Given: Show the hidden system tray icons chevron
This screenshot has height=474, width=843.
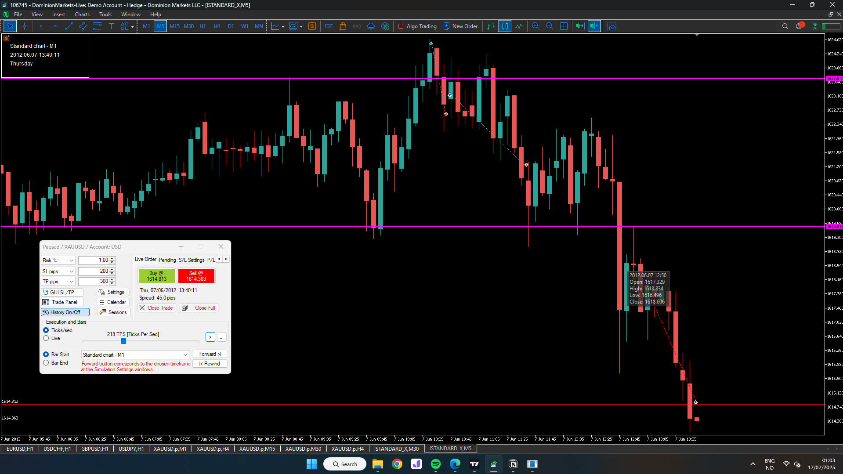Looking at the screenshot, I should [x=753, y=464].
